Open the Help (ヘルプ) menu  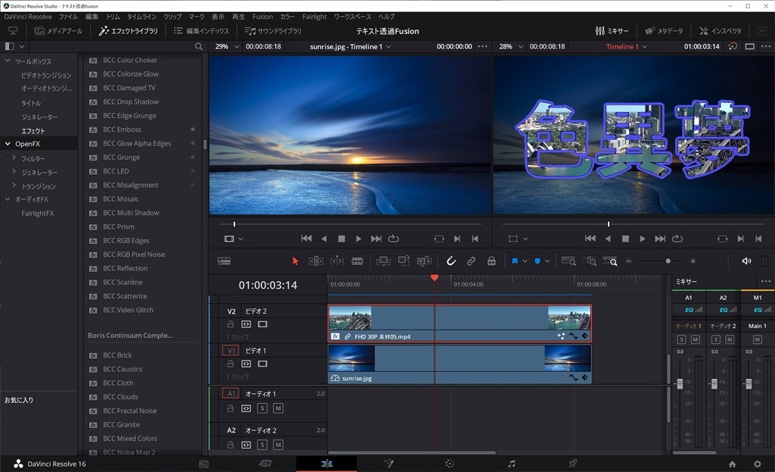tap(387, 17)
